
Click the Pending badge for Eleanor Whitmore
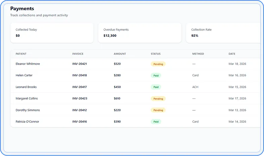[x=158, y=64]
